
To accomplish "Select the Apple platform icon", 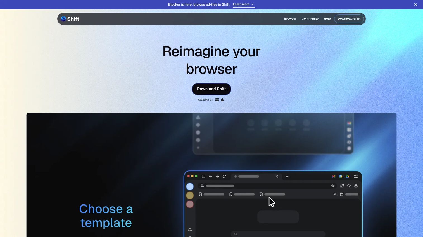I will coord(222,100).
